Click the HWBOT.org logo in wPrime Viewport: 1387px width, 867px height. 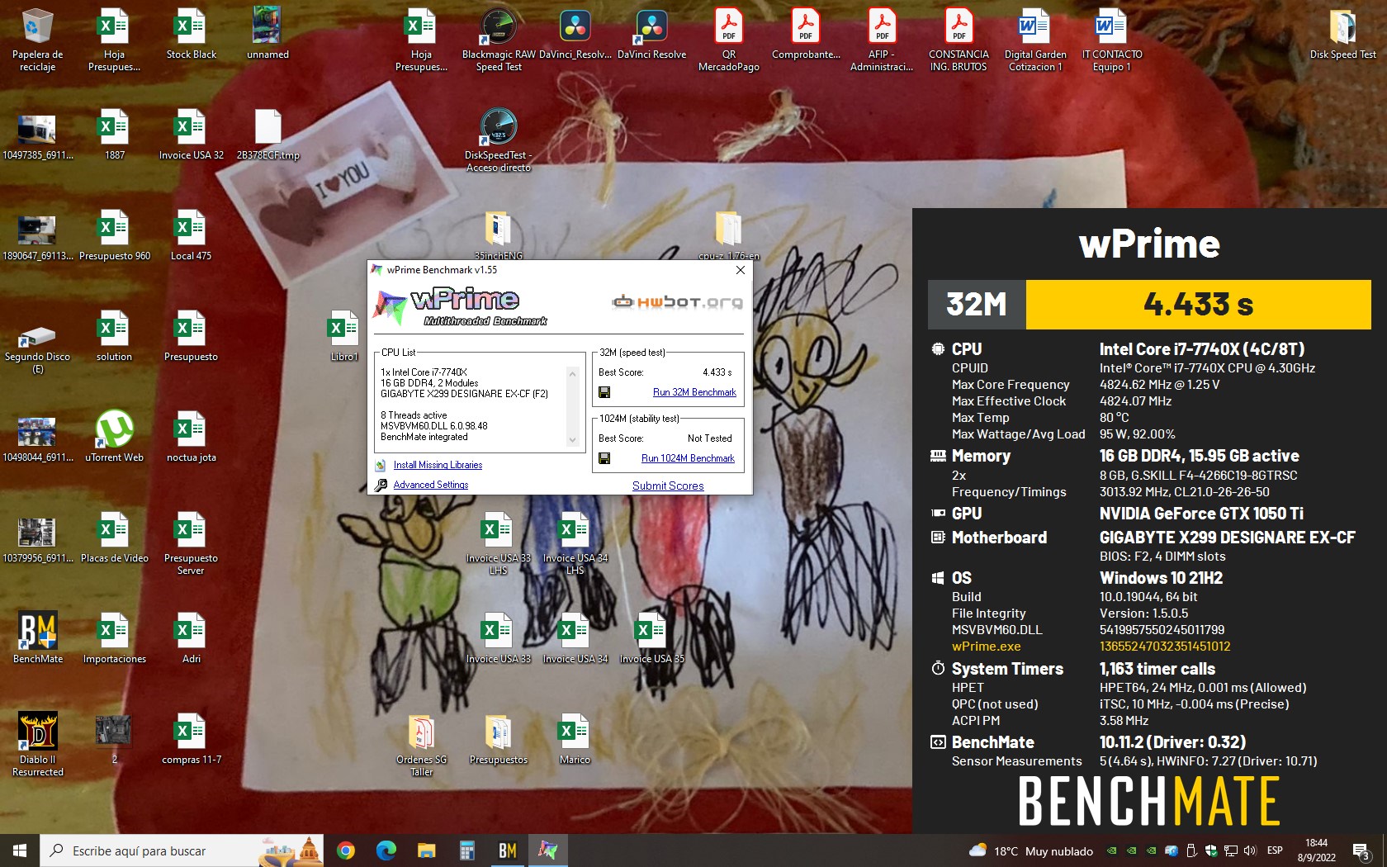(677, 302)
